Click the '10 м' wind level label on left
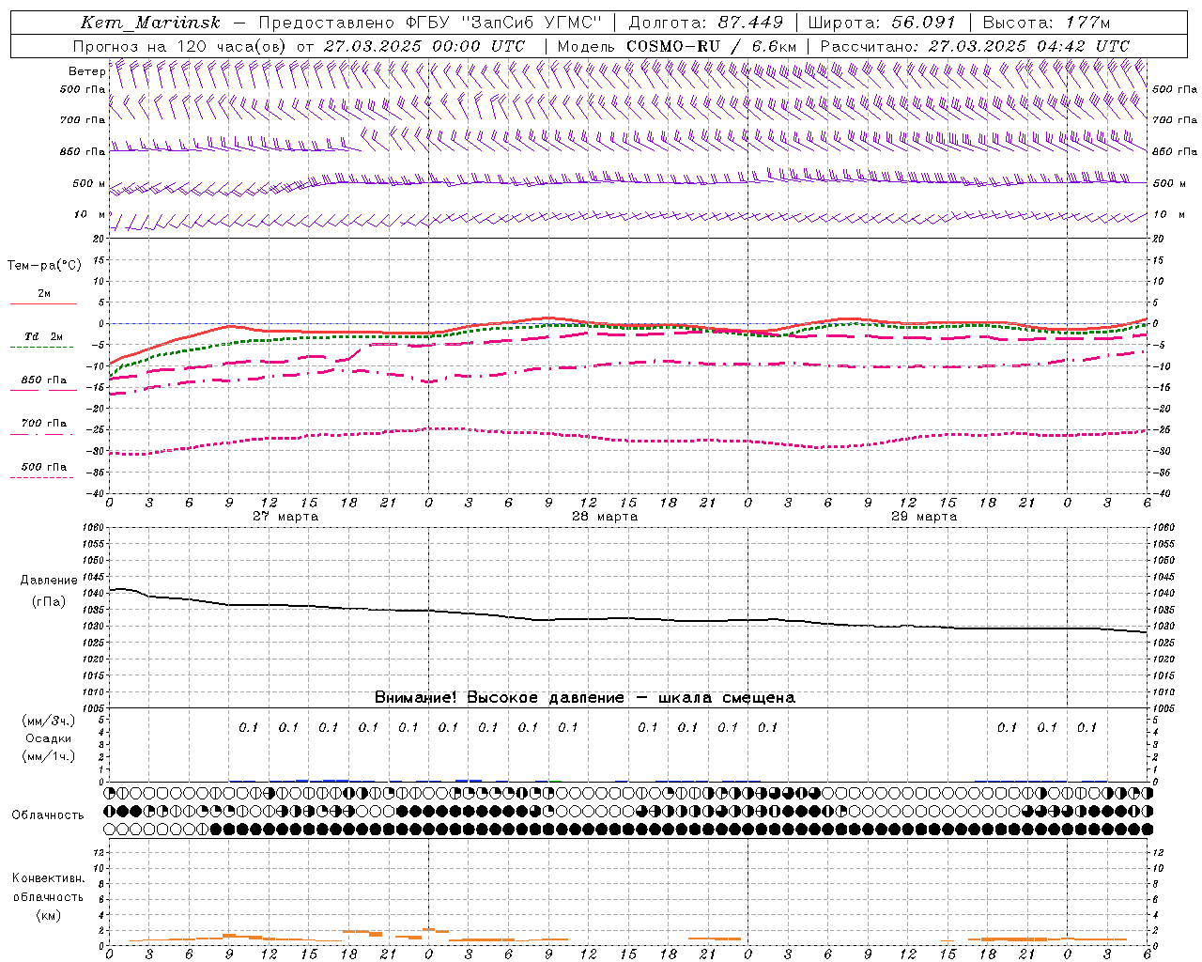This screenshot has width=1202, height=962. 90,215
